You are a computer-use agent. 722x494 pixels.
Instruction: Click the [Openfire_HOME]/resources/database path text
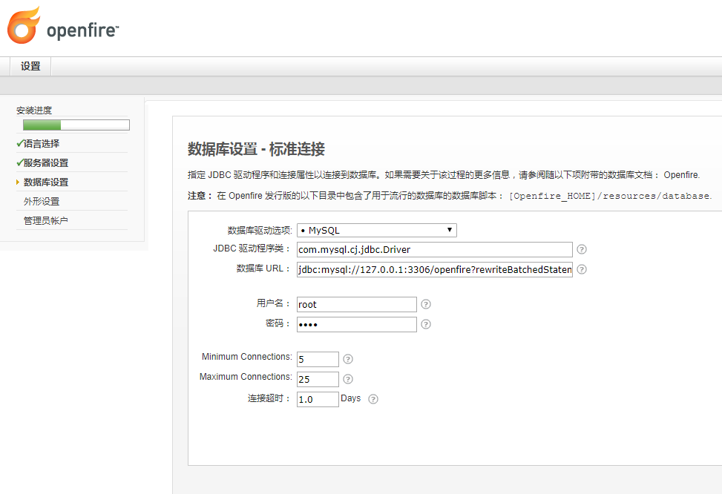pos(610,196)
